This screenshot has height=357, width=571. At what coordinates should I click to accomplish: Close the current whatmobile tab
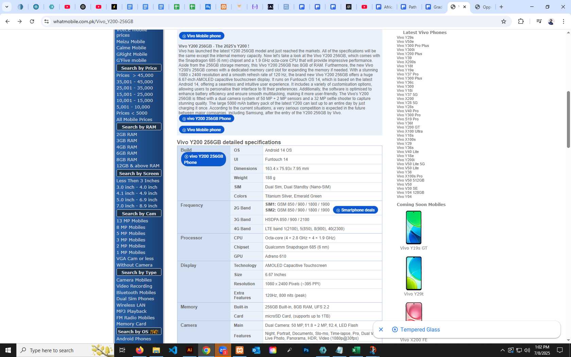tap(465, 7)
